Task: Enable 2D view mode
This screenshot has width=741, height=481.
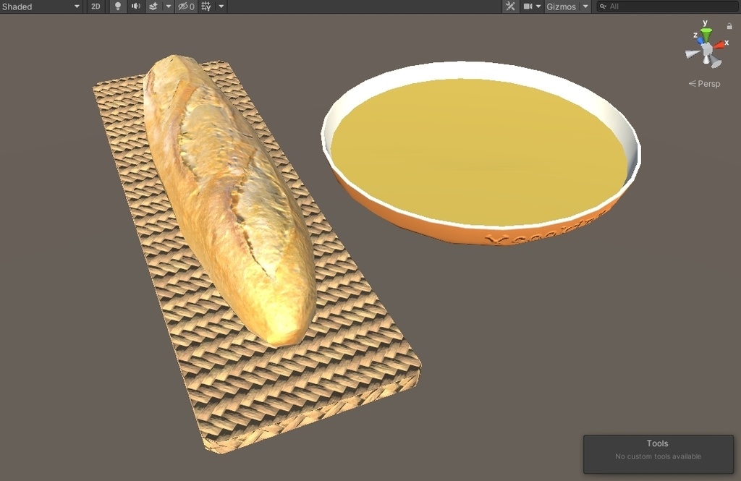Action: pyautogui.click(x=96, y=7)
